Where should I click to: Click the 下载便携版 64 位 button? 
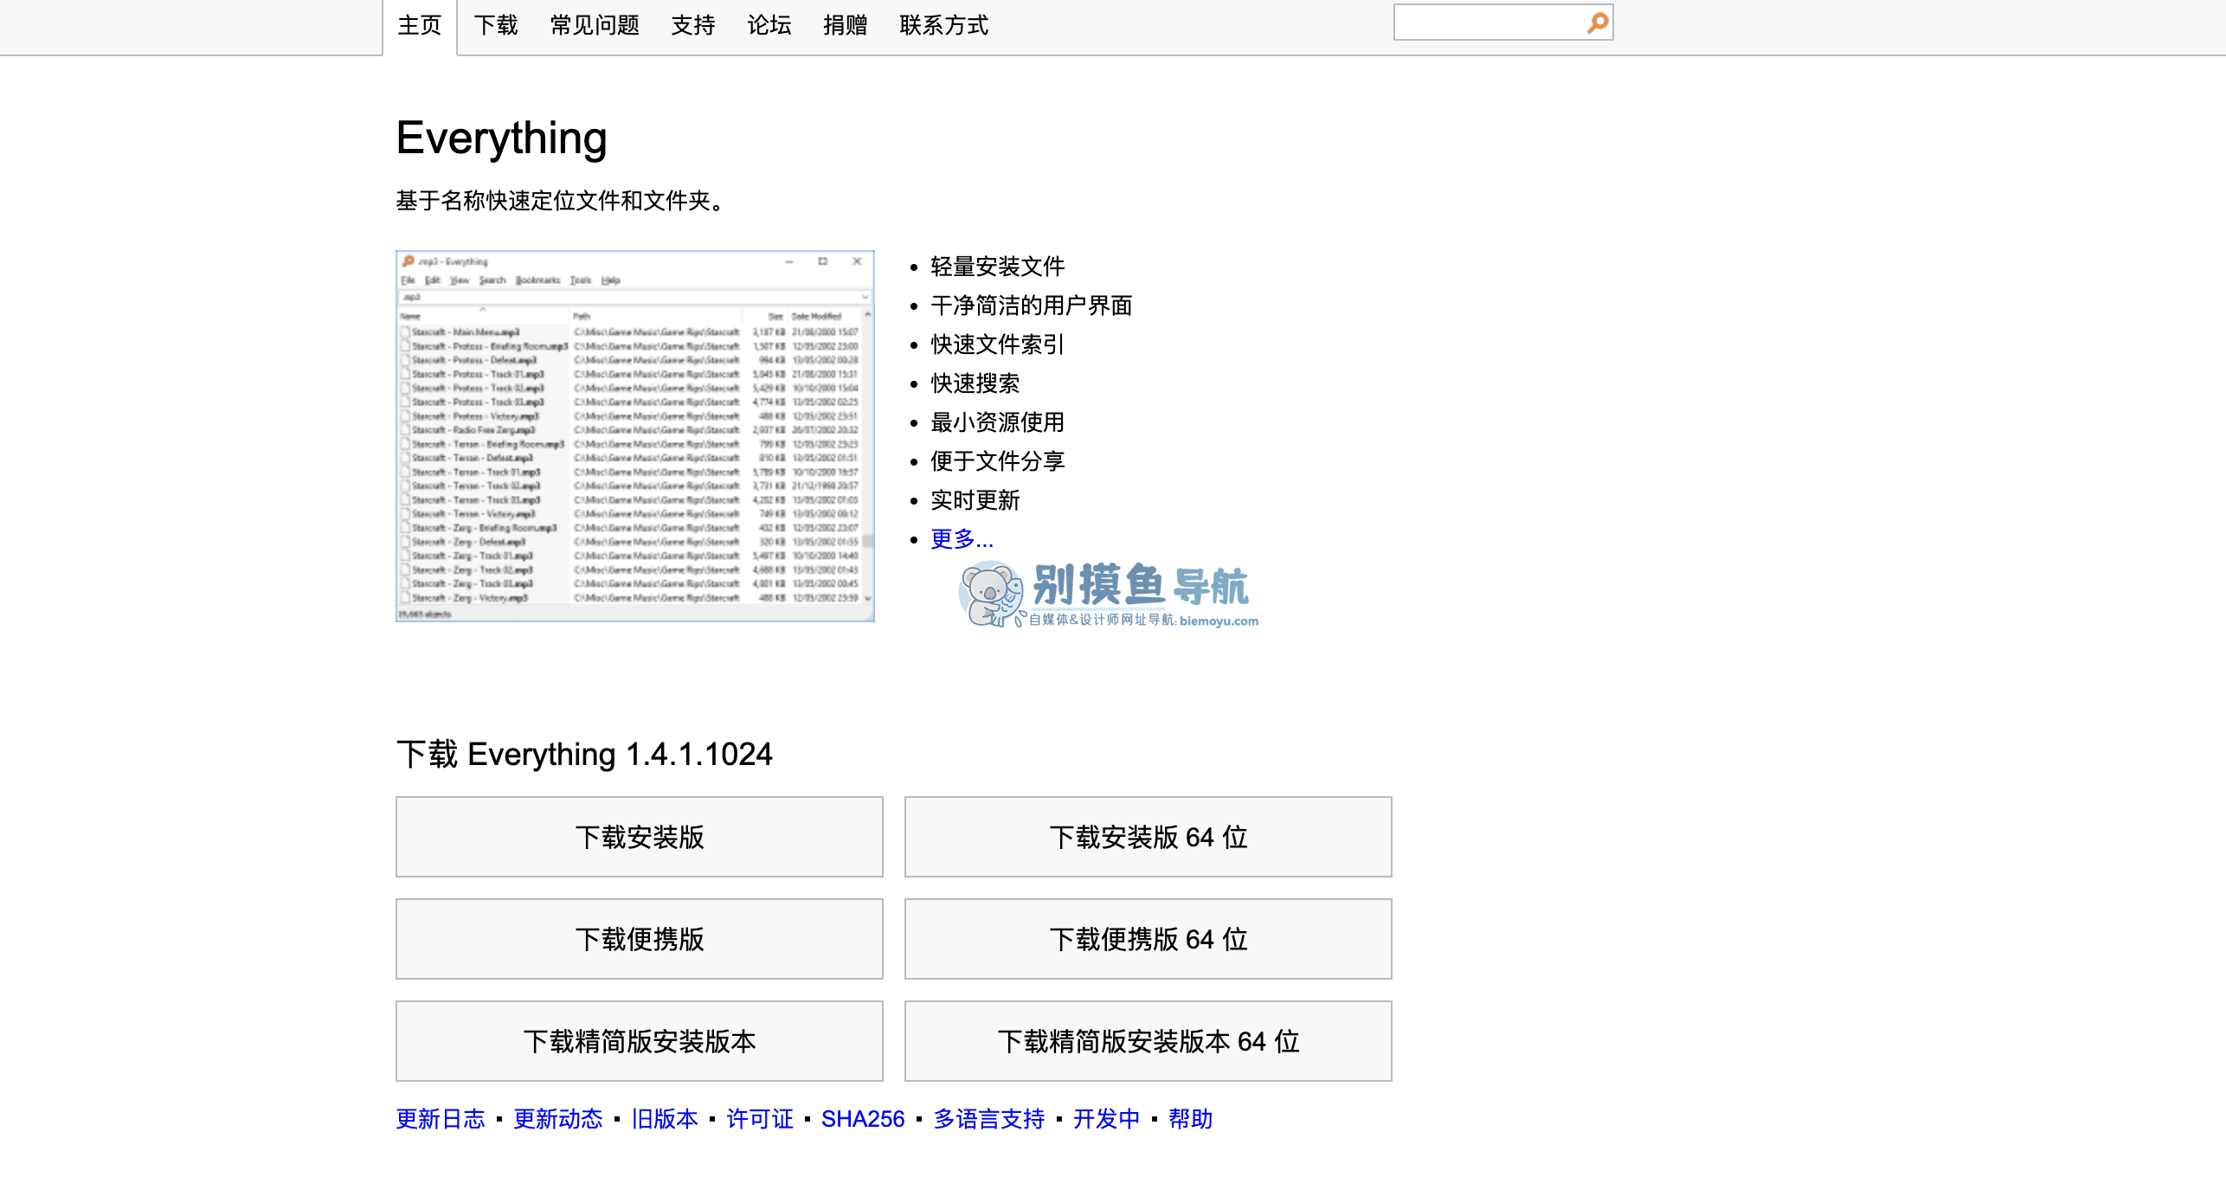[x=1148, y=939]
